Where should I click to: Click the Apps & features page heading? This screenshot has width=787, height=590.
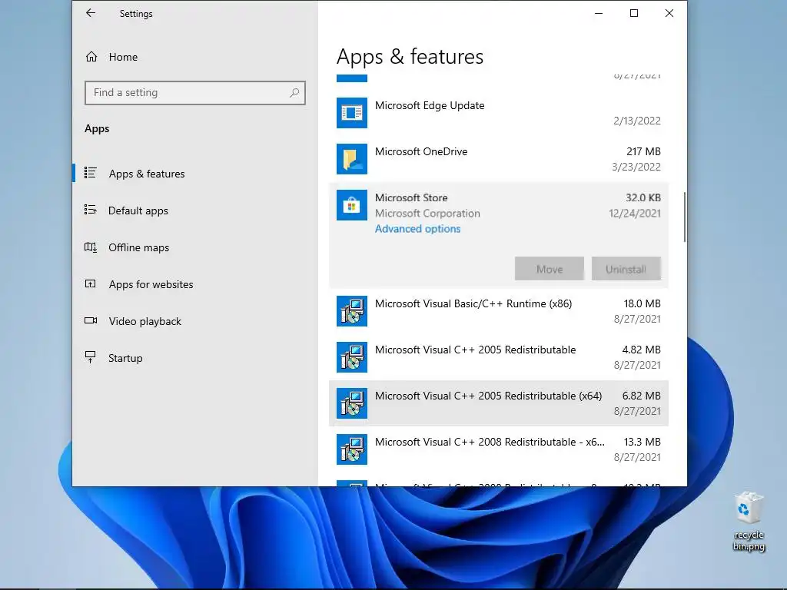[x=410, y=56]
